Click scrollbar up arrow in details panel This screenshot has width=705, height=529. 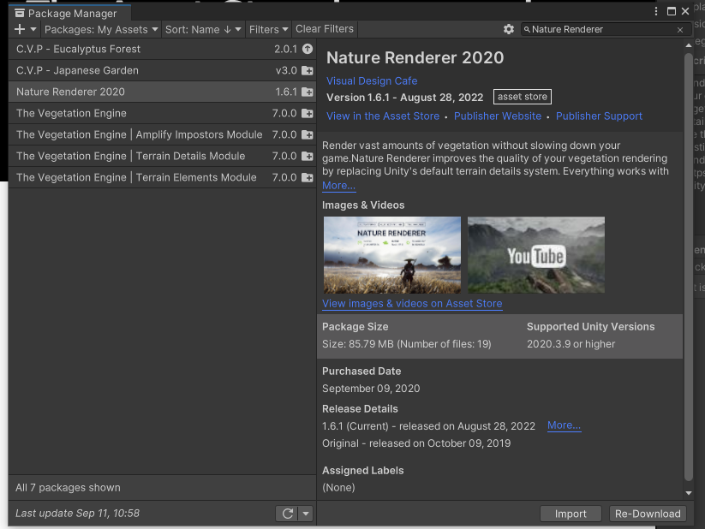tap(689, 45)
